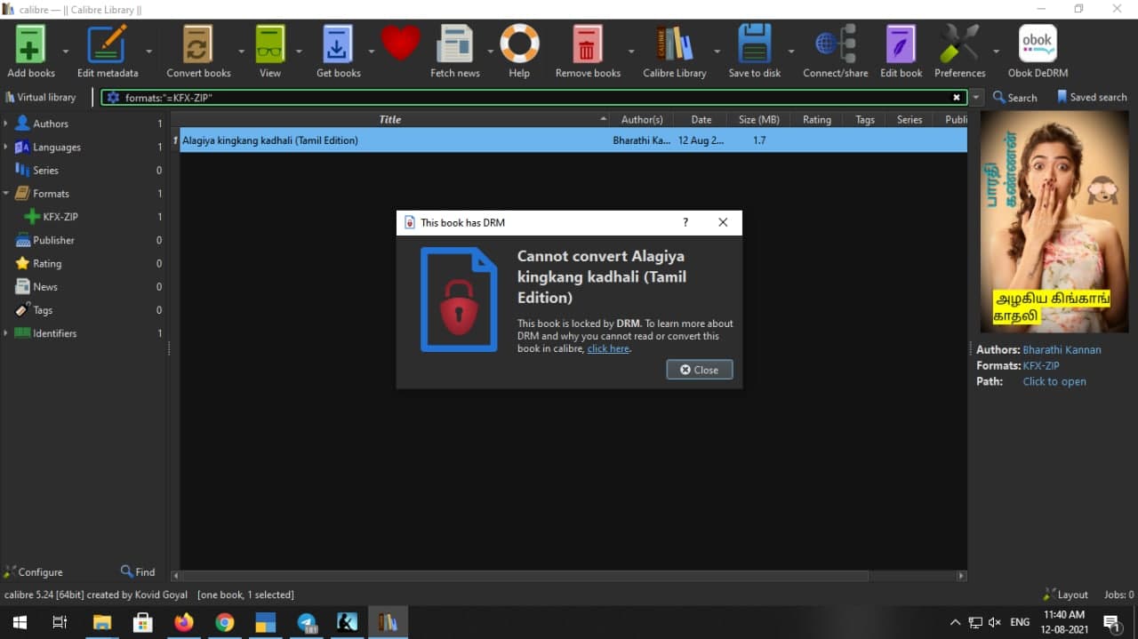Click the red heart donate icon
1138x639 pixels.
point(400,43)
